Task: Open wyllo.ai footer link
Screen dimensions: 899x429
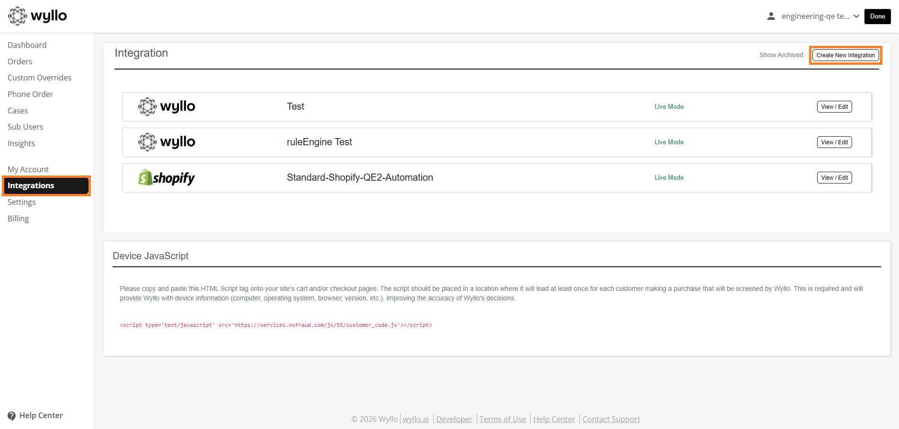Action: [416, 419]
